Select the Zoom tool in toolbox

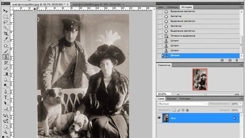pos(5,132)
